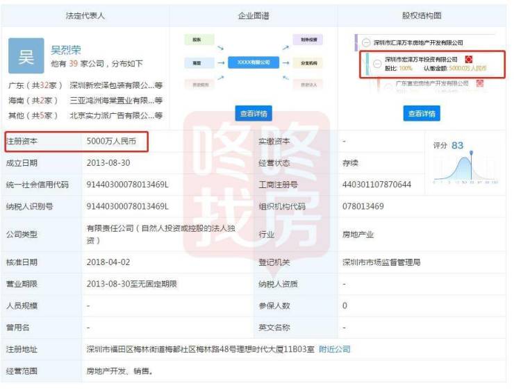Click 海南（共2家）region label
This screenshot has width=514, height=390.
[x=33, y=101]
